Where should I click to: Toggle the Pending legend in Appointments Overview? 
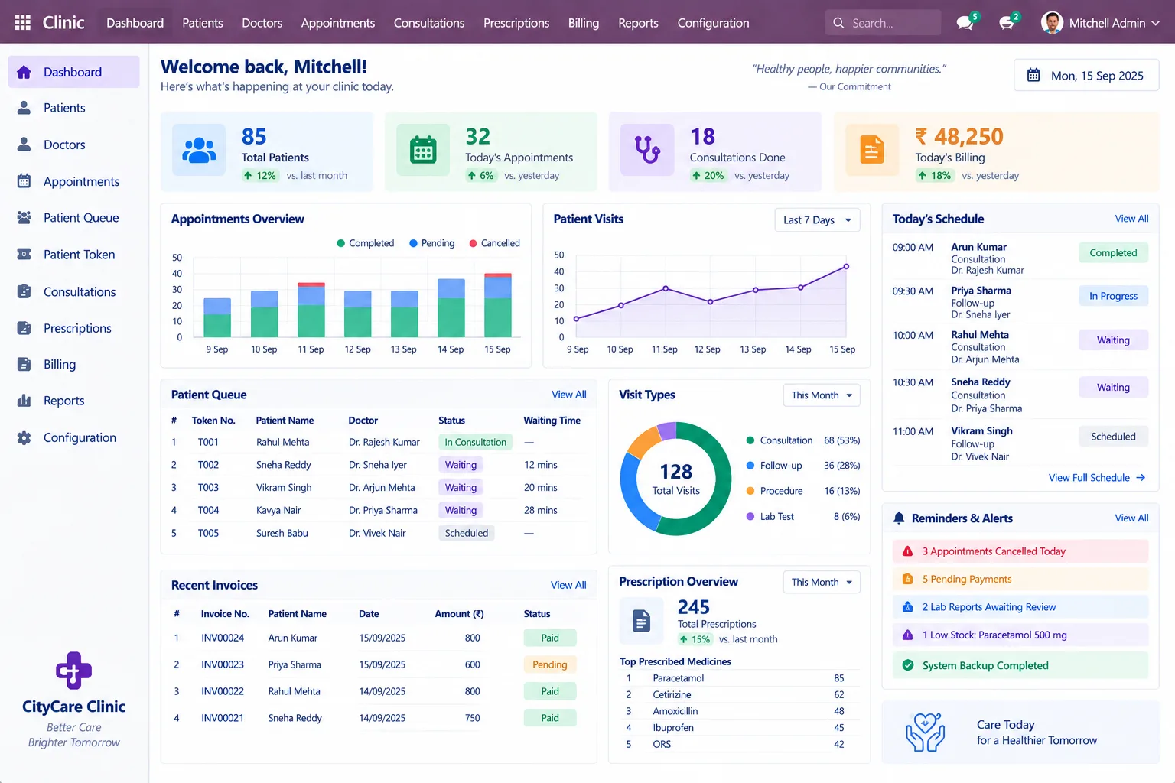click(x=432, y=243)
